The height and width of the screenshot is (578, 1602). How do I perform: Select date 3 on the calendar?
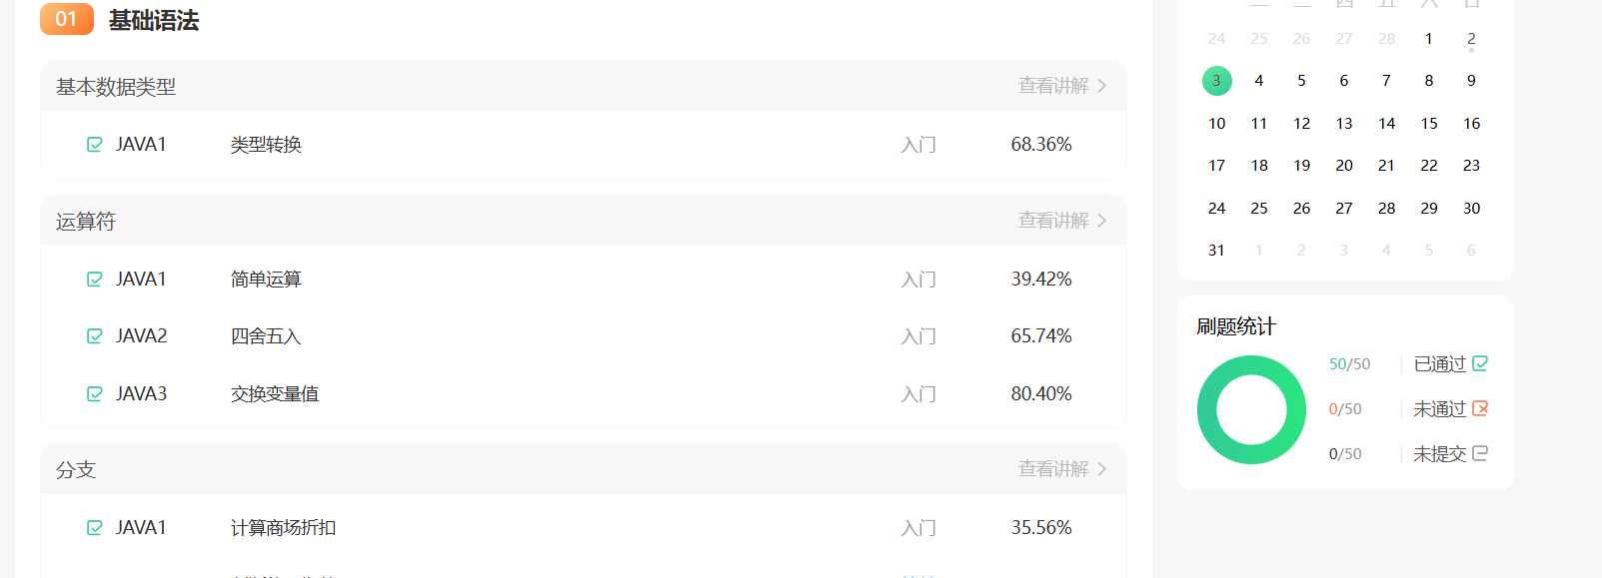(1216, 80)
